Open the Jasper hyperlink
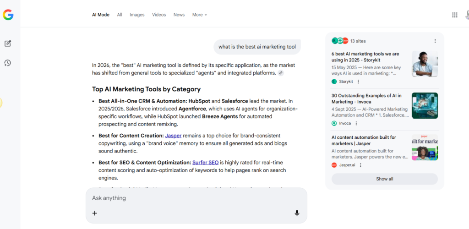The image size is (469, 229). [173, 136]
